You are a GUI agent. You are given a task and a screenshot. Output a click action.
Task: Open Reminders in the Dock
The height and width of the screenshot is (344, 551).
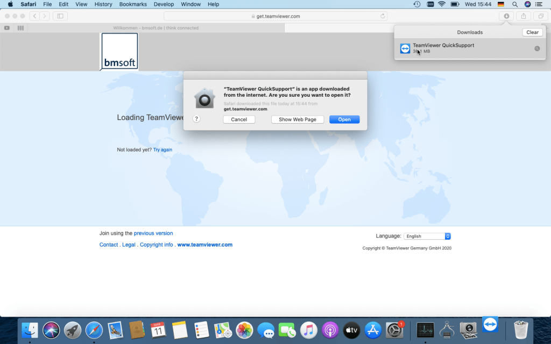click(201, 330)
